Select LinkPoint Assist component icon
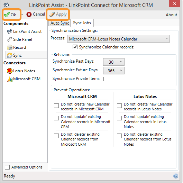This screenshot has height=183, width=183. coord(10,31)
